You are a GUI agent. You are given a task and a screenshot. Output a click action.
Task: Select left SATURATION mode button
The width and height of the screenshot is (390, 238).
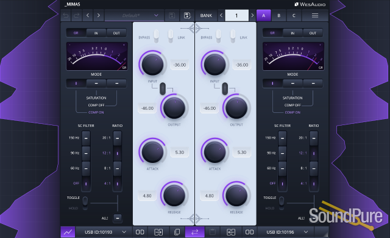[96, 84]
